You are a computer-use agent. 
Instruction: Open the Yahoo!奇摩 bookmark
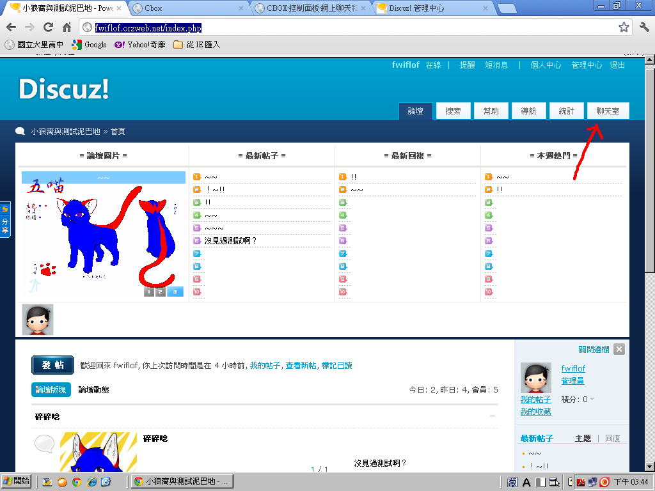click(140, 45)
